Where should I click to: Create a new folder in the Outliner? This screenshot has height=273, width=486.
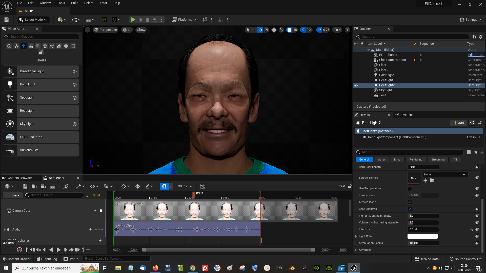tap(474, 37)
